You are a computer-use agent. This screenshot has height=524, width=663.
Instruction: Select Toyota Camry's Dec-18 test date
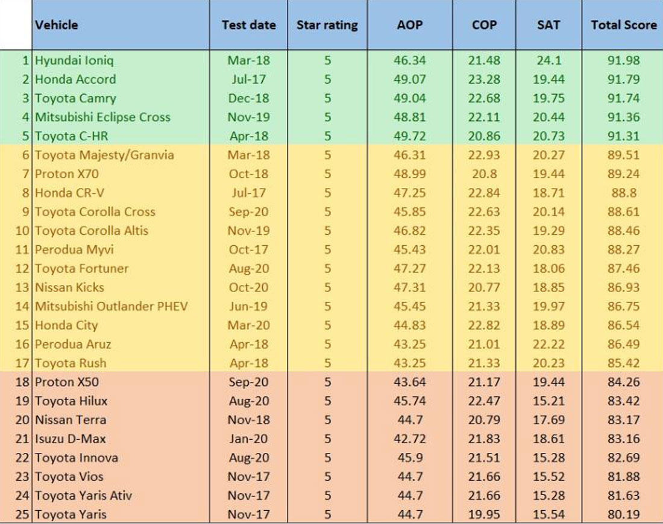pyautogui.click(x=248, y=98)
